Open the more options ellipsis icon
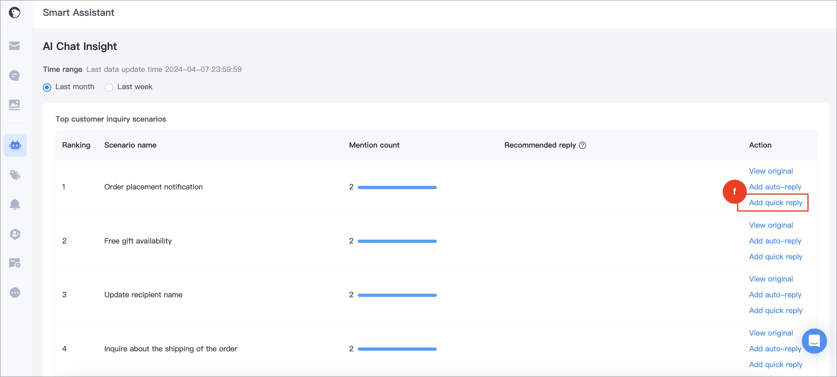Screen dimensions: 837x377 click(x=15, y=293)
